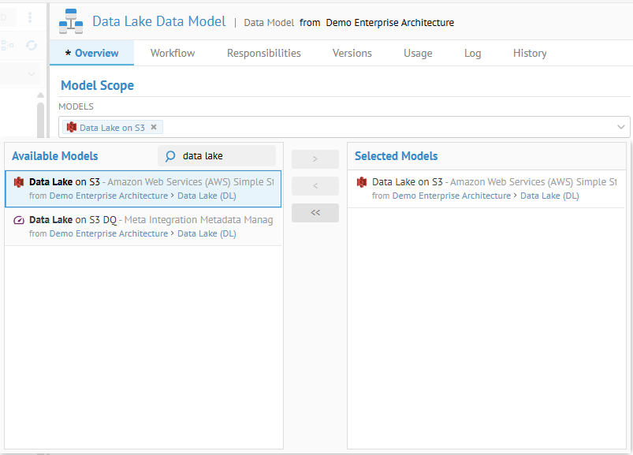The height and width of the screenshot is (455, 633).
Task: Click the S3 icon in Available Models list
Action: tap(19, 182)
